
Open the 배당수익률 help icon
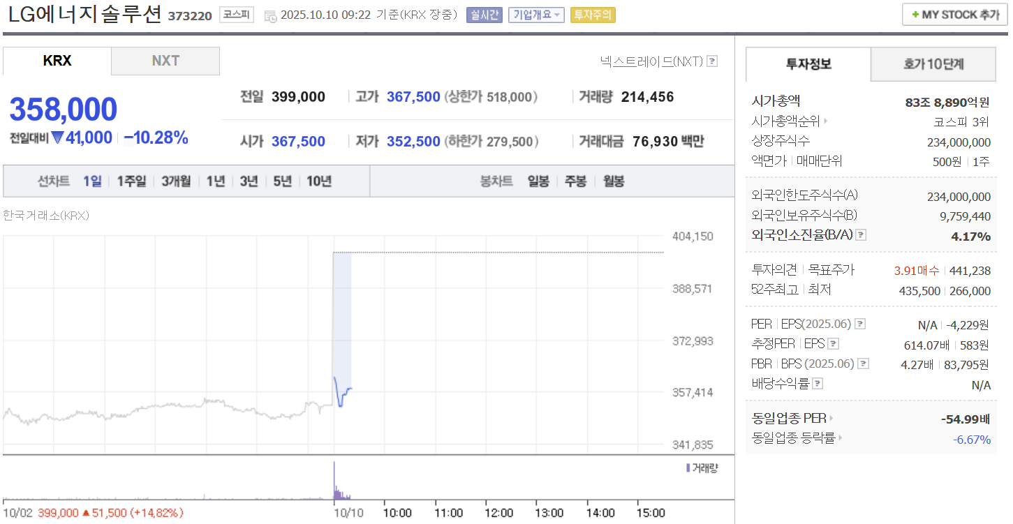[817, 383]
